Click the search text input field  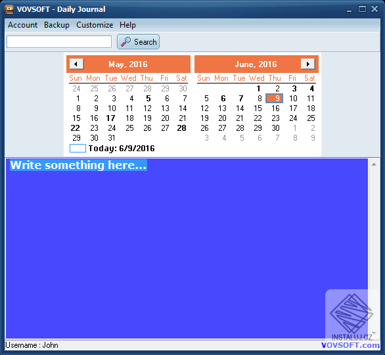click(59, 42)
